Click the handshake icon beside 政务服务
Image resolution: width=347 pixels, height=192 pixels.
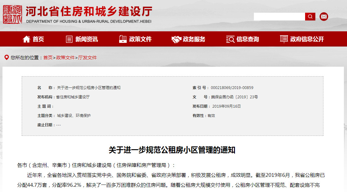(176, 39)
